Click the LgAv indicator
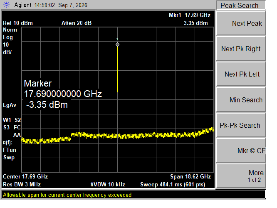Image resolution: width=277 pixels, height=208 pixels. [10, 105]
